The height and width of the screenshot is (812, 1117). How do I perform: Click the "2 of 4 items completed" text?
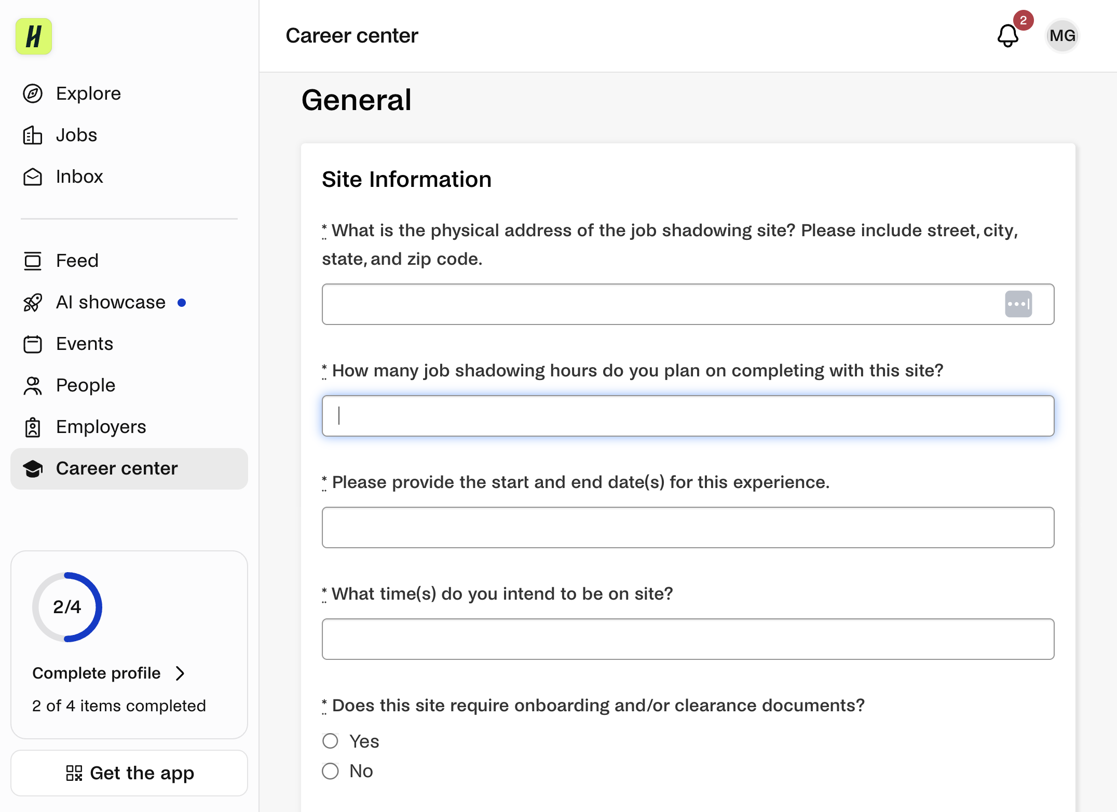click(119, 706)
